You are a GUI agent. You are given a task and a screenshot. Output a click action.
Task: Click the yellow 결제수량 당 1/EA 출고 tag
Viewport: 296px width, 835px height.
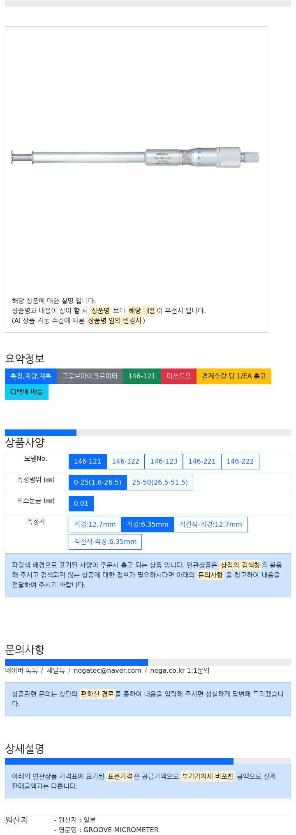(234, 376)
